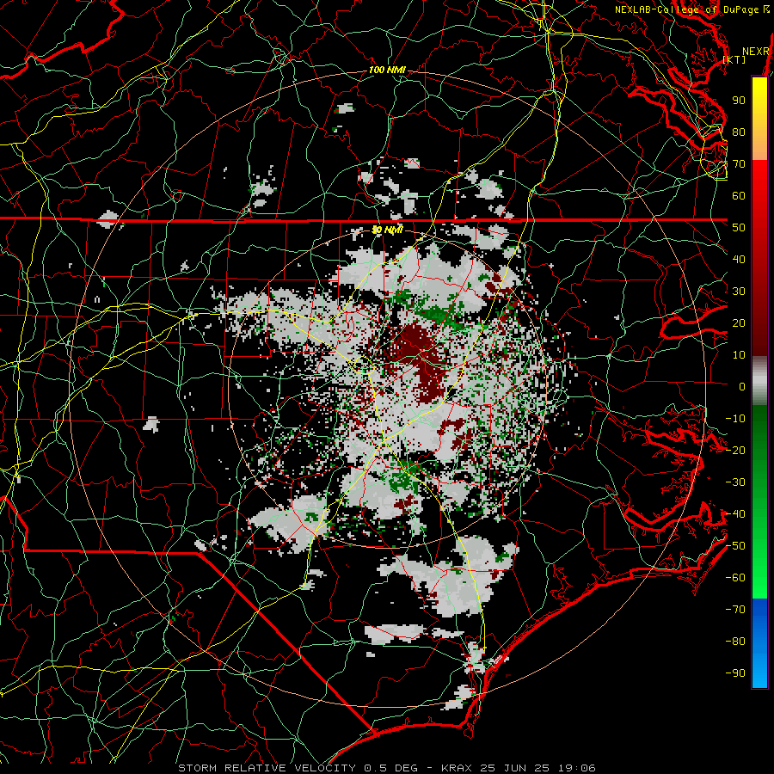Pick the orange segment of color bar
774x774 pixels.
[759, 146]
